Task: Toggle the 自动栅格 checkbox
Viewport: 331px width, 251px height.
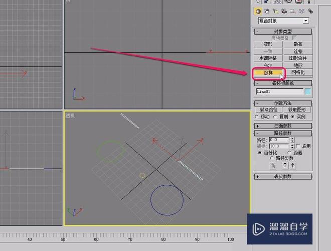Action: coord(295,38)
